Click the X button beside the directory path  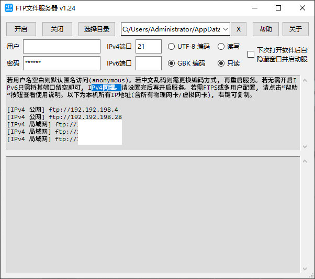click(x=239, y=29)
